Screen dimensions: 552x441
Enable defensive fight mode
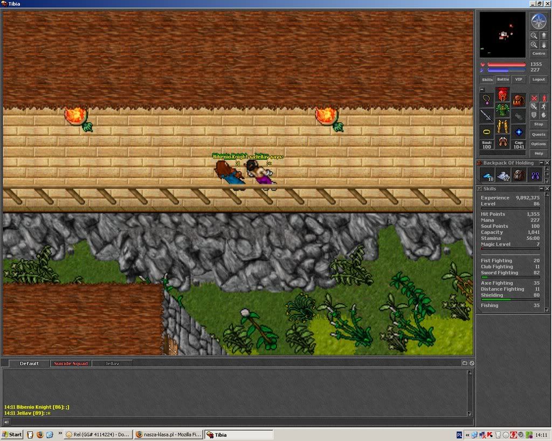[x=534, y=115]
